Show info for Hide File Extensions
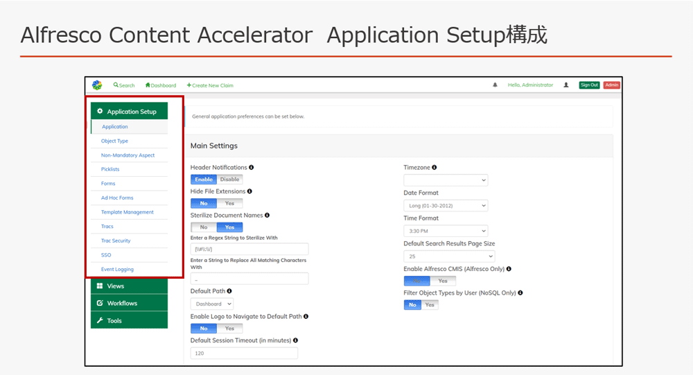Viewport: 693px width, 375px height. [249, 191]
